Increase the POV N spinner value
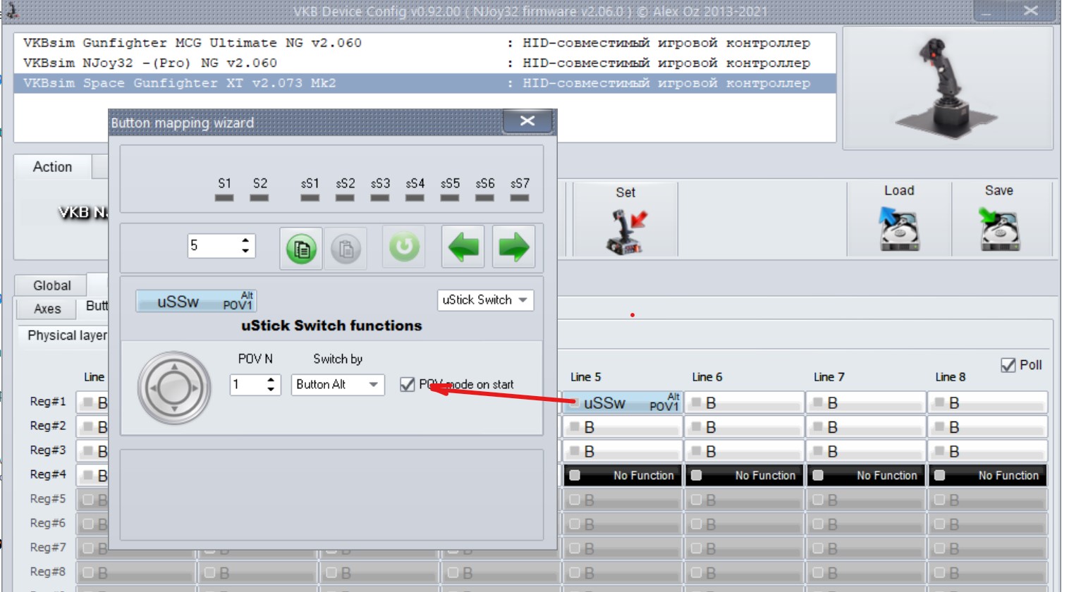This screenshot has width=1069, height=592. (271, 379)
